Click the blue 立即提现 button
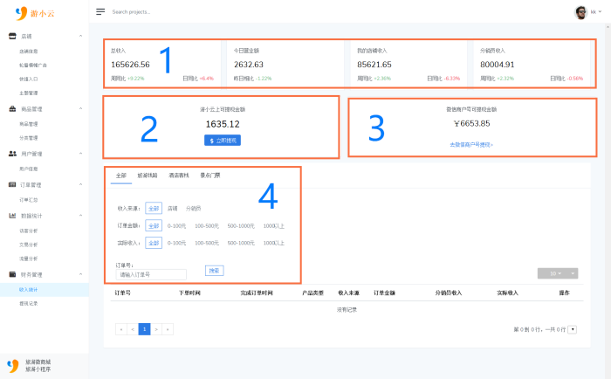Screen dimensions: 611x379 click(223, 141)
